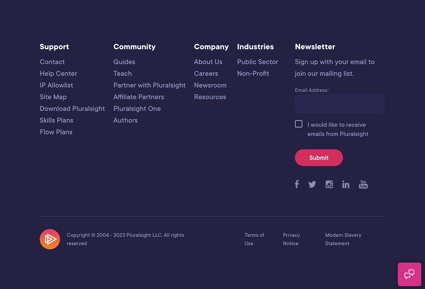View the Modern Slavery Statement

343,239
